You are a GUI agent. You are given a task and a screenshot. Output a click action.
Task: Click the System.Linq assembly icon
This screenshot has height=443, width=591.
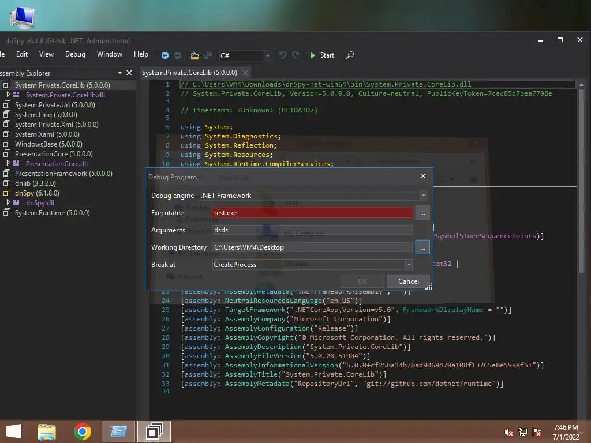(6, 114)
